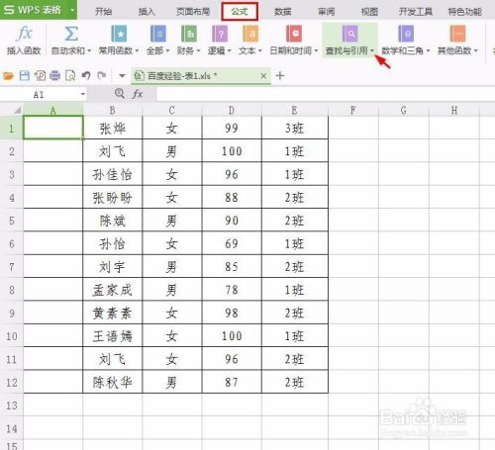
Task: Open the 文本 text functions icon
Action: click(250, 34)
